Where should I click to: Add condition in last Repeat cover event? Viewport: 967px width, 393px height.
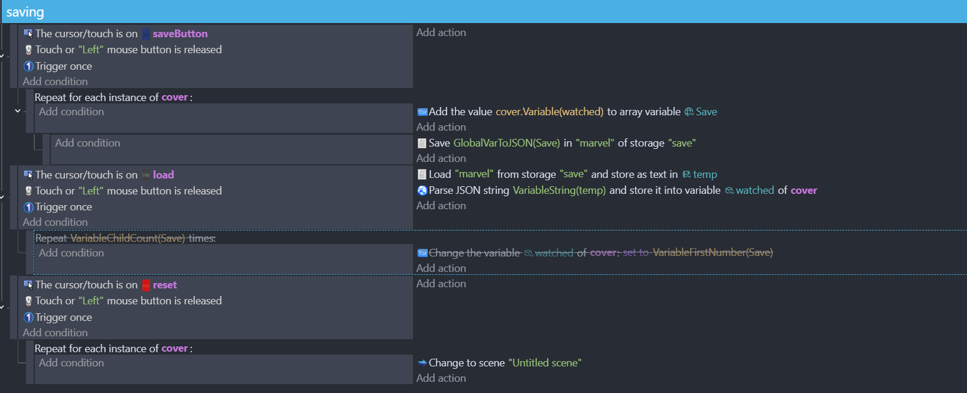(x=71, y=363)
